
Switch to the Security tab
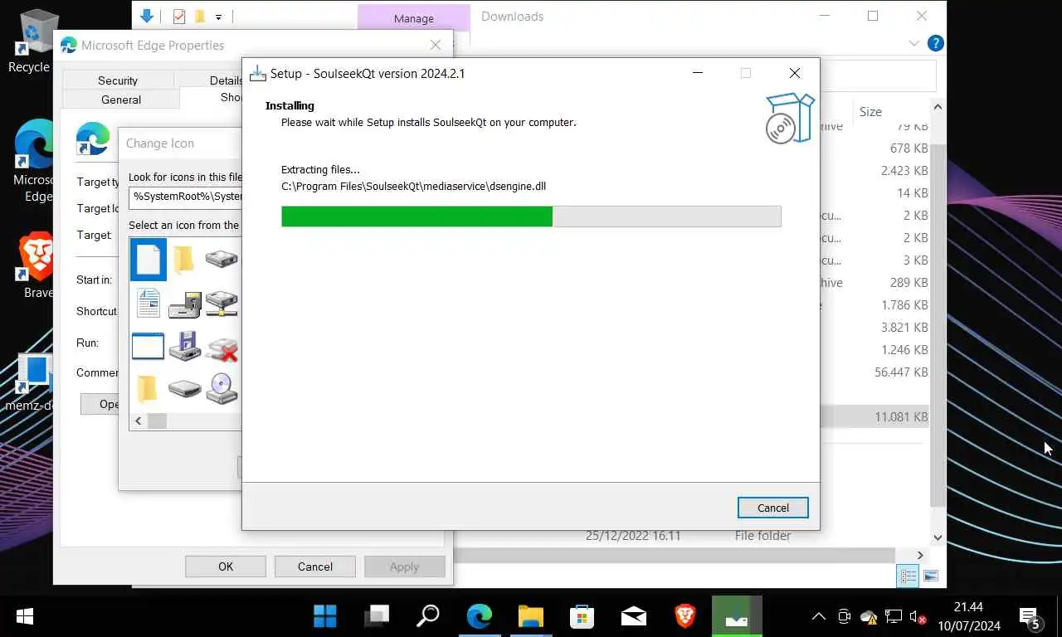(118, 80)
